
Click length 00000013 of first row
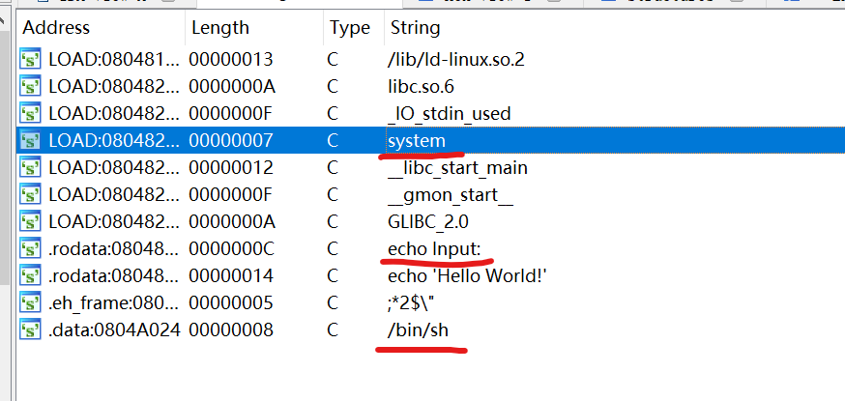tap(231, 59)
